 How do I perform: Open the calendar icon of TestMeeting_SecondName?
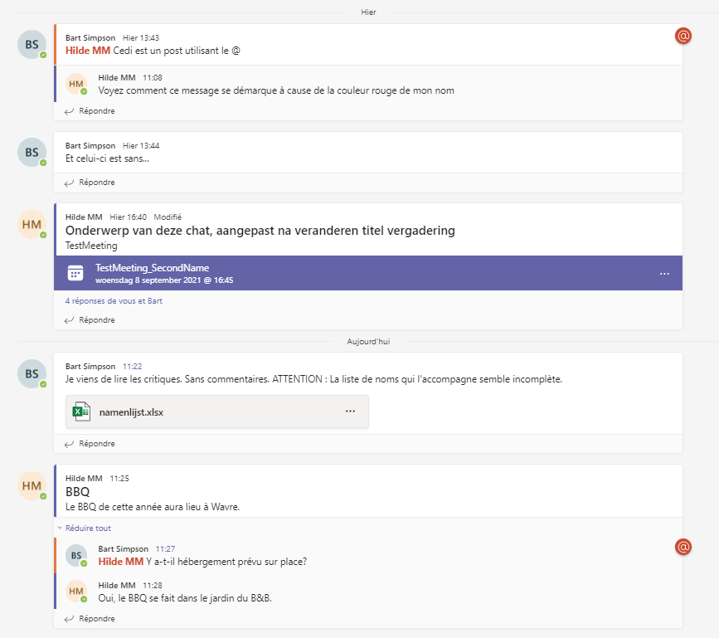click(75, 273)
